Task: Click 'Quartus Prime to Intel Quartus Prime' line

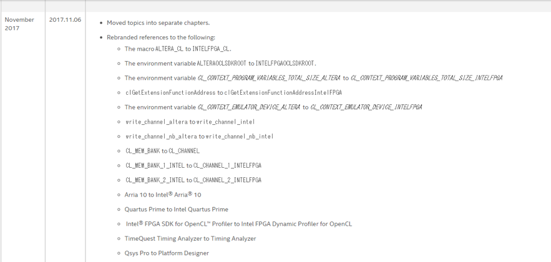Action: [x=177, y=210]
